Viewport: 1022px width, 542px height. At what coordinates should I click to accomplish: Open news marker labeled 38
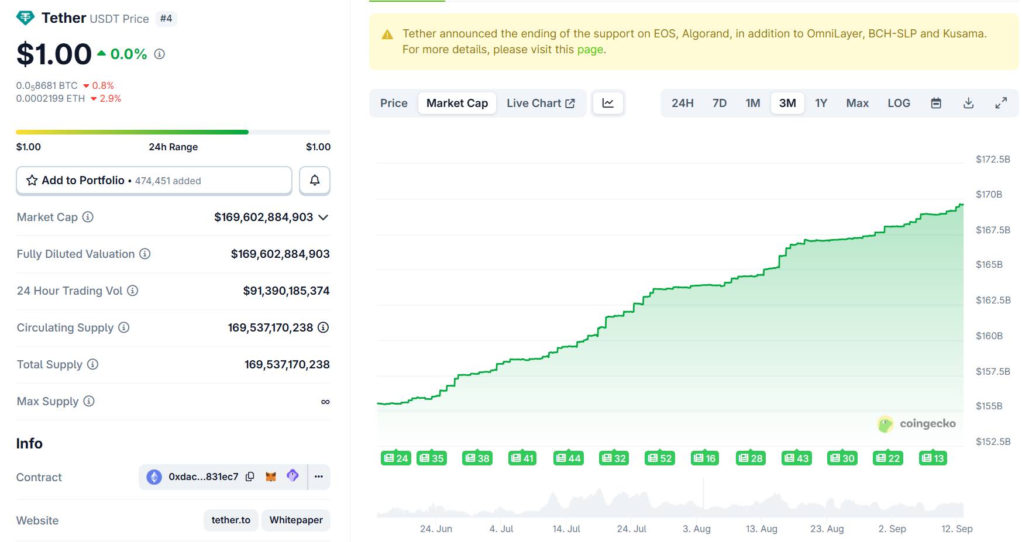point(477,458)
